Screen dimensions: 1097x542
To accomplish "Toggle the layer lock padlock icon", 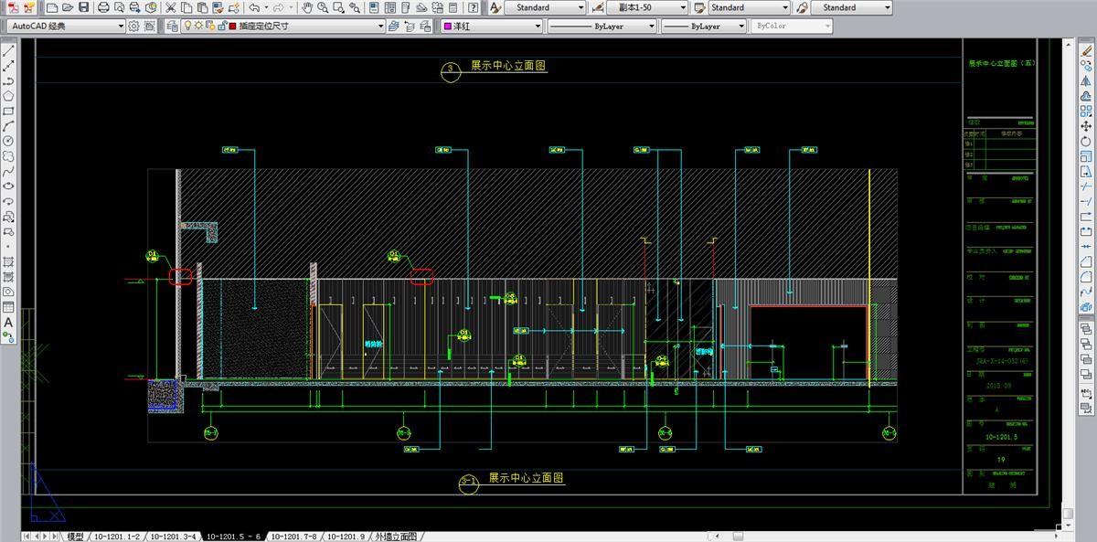I will [x=221, y=27].
